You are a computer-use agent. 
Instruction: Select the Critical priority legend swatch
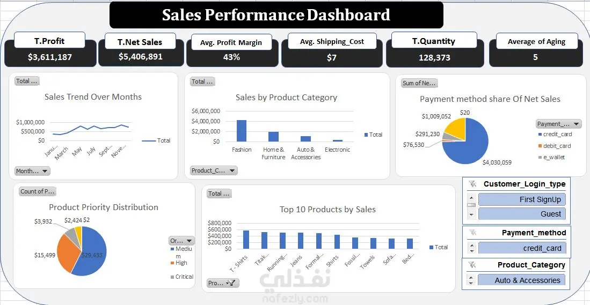click(172, 277)
